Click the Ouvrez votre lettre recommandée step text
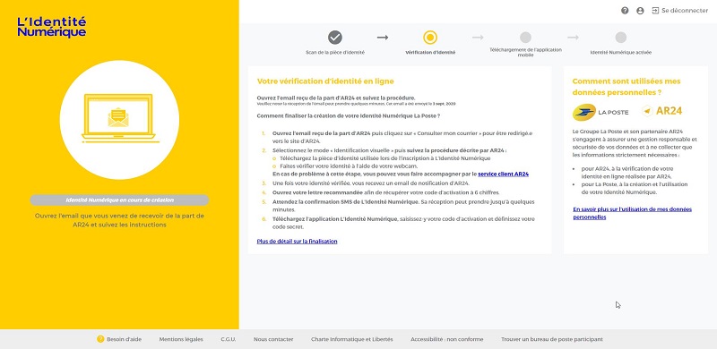717x349 pixels. 386,192
